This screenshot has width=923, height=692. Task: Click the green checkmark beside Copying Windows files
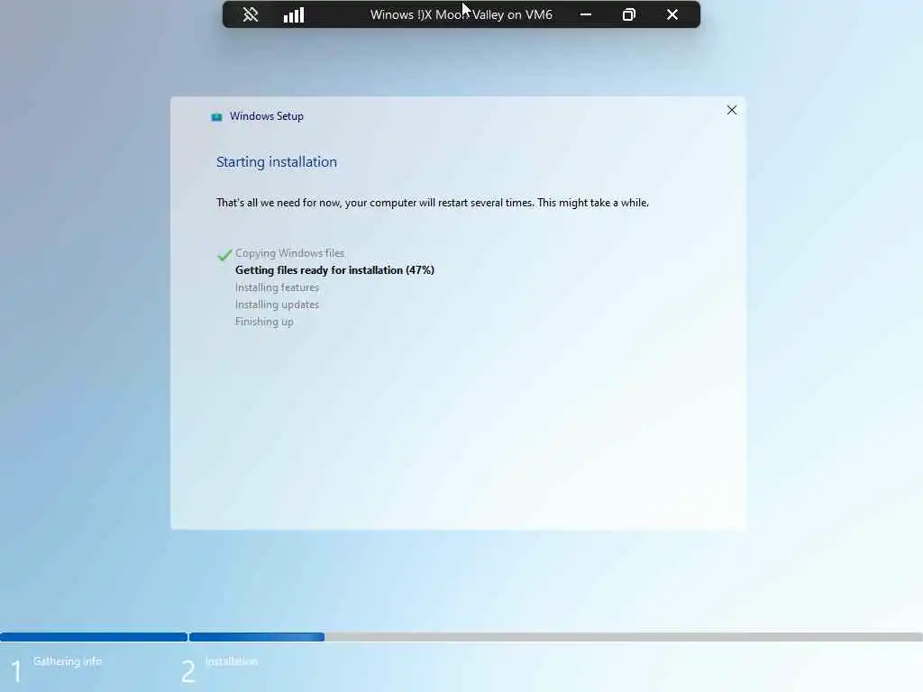[224, 254]
